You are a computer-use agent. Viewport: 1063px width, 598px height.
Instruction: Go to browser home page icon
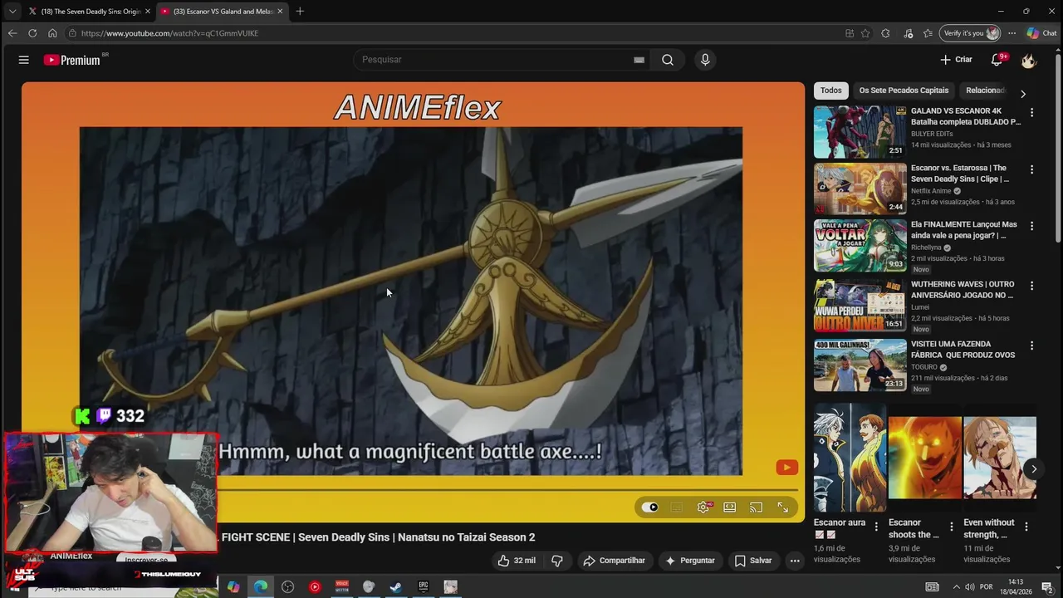click(52, 33)
